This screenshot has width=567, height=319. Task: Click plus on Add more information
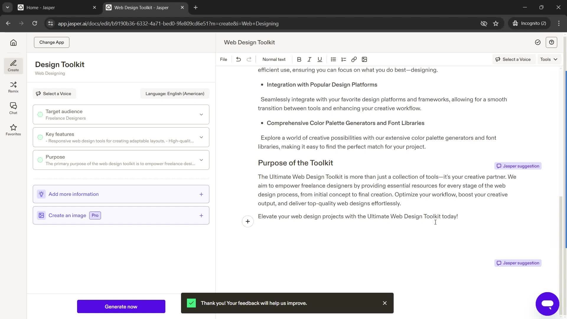click(x=201, y=194)
